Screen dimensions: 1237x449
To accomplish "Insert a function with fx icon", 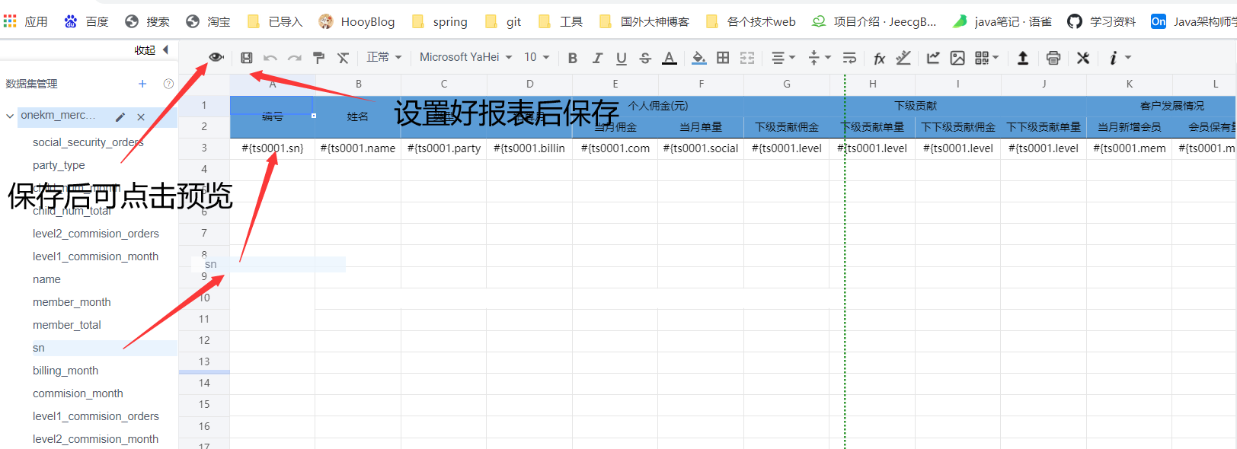I will coord(879,58).
